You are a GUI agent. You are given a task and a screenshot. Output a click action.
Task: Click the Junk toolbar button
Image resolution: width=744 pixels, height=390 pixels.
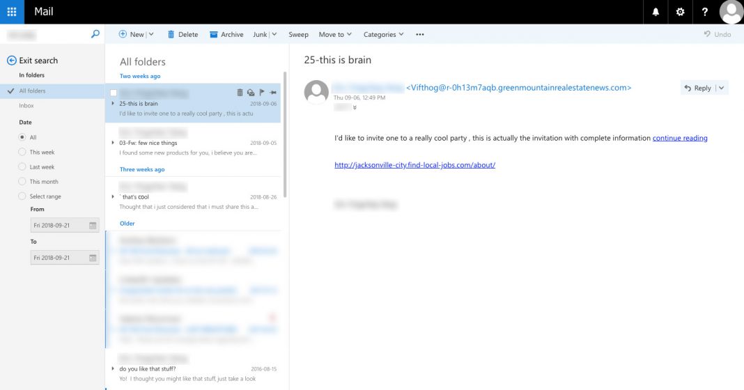coord(260,34)
